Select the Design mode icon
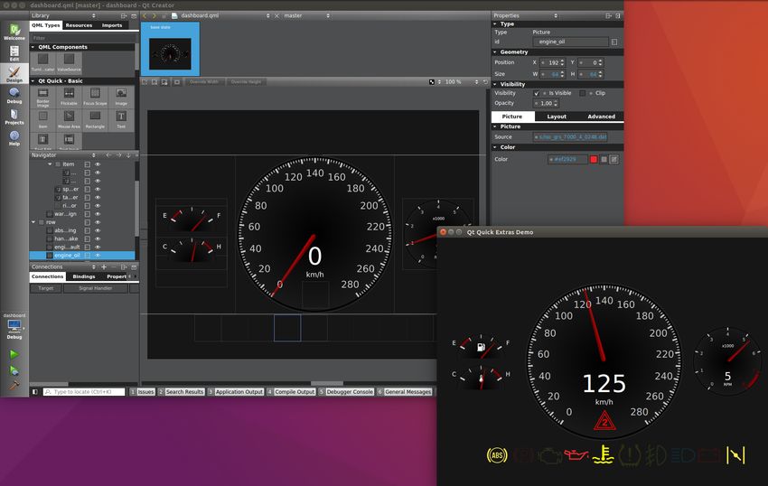Screen dimensions: 768x486 tap(14, 74)
